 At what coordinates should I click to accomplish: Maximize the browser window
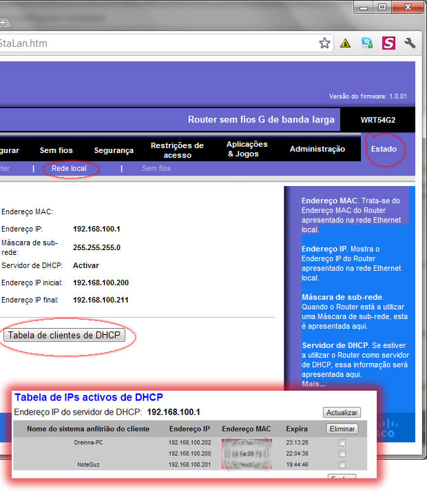coord(382,7)
